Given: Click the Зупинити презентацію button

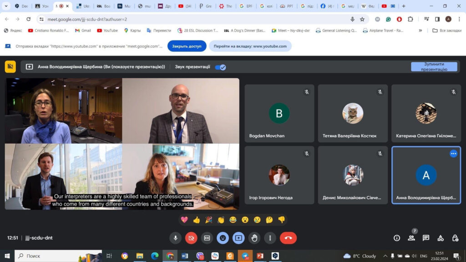Looking at the screenshot, I should [x=434, y=67].
